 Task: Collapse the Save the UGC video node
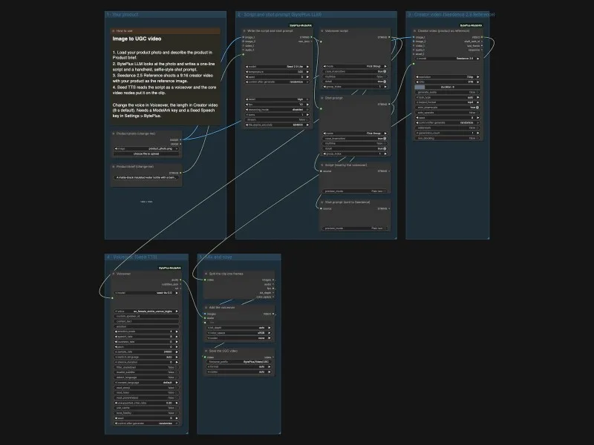(206, 351)
